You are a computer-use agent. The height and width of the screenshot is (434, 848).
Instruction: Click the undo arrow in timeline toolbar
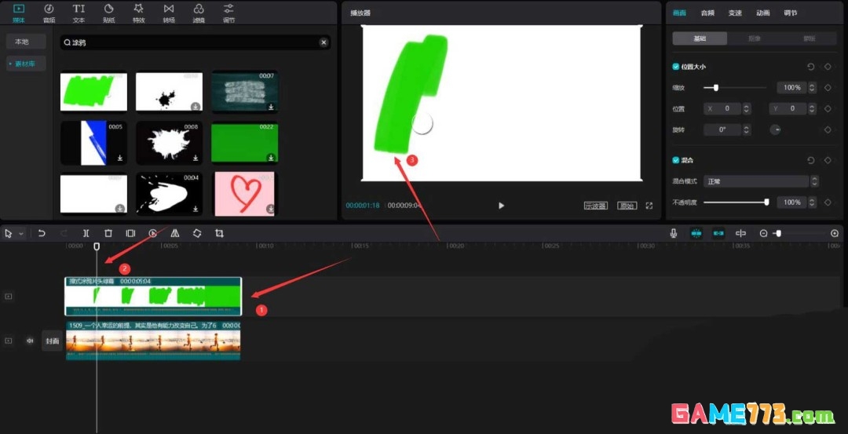[x=42, y=234]
